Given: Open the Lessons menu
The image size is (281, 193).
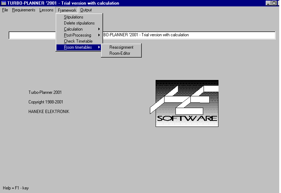Looking at the screenshot, I should 46,10.
